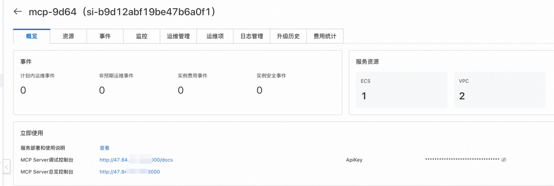The image size is (554, 186).
Task: Select the 事件 tab
Action: 105,36
